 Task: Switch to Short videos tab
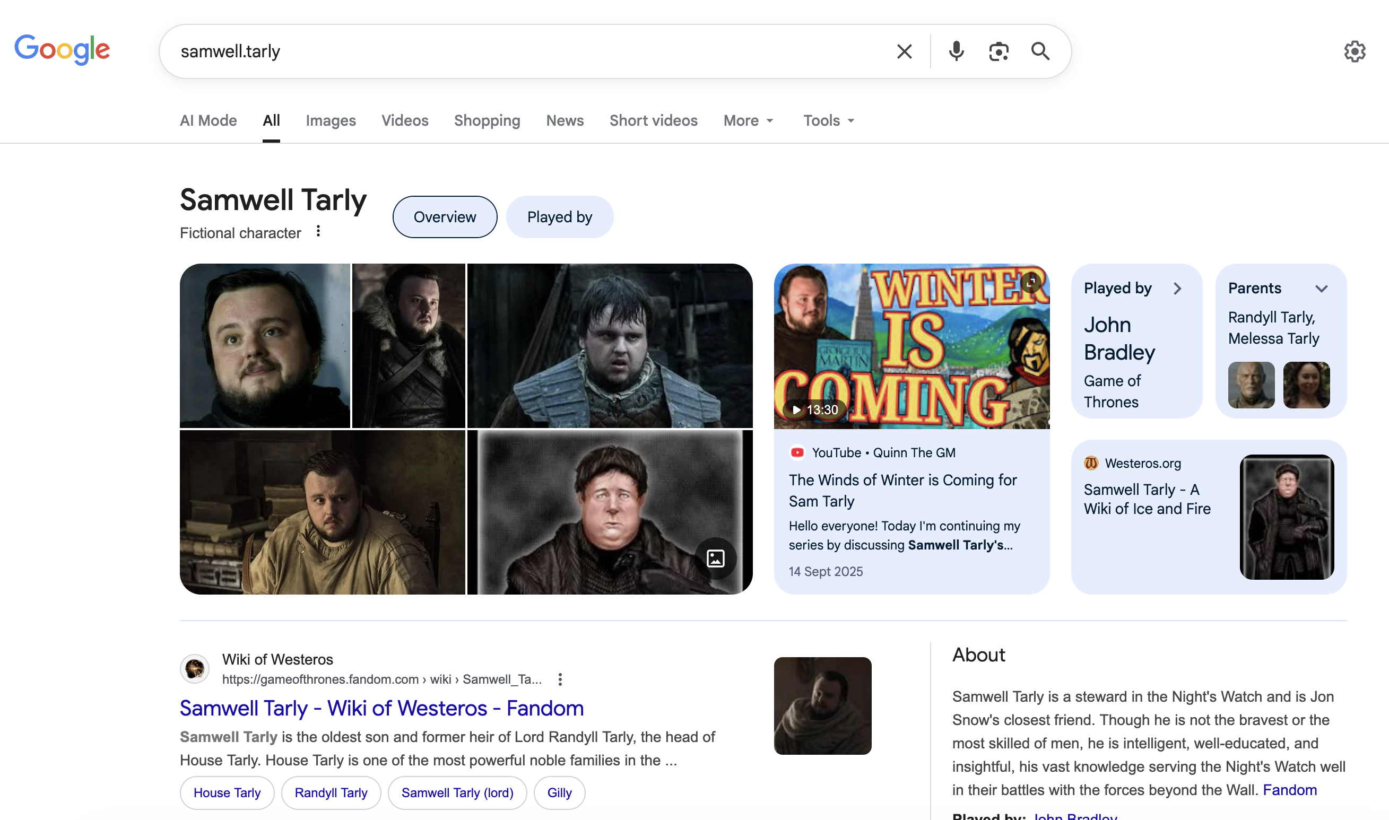(x=654, y=120)
